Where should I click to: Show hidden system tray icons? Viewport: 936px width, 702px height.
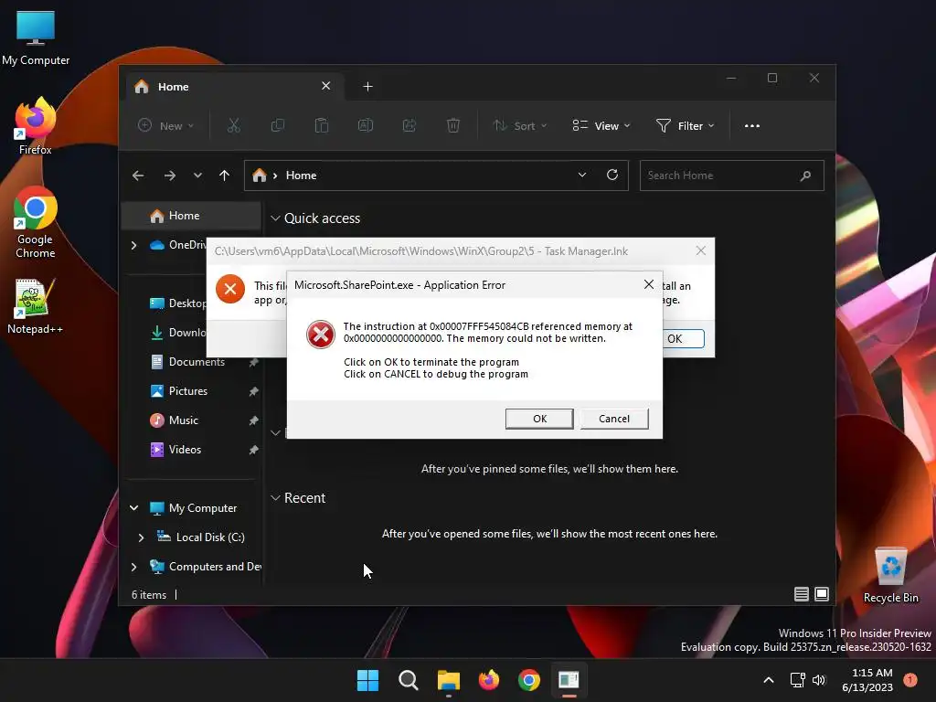tap(769, 680)
